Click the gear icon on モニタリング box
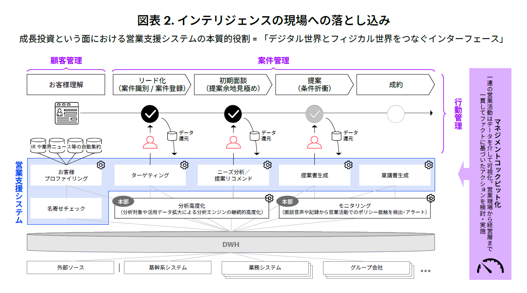The width and height of the screenshot is (527, 293). tap(431, 198)
